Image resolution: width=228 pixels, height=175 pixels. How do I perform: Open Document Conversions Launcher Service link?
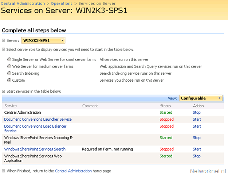coord(38,119)
